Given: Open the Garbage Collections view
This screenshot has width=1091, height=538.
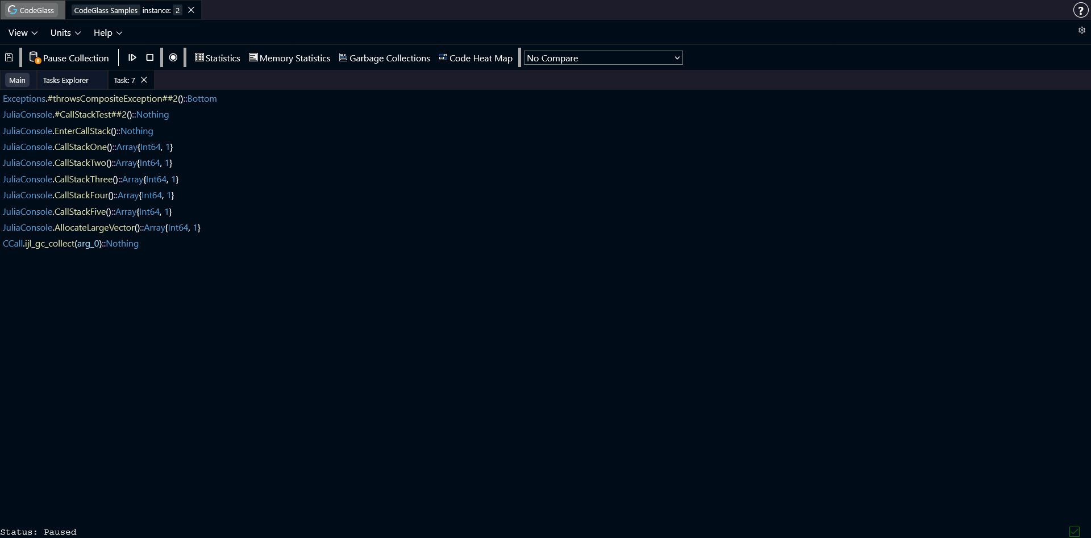Looking at the screenshot, I should coord(384,57).
